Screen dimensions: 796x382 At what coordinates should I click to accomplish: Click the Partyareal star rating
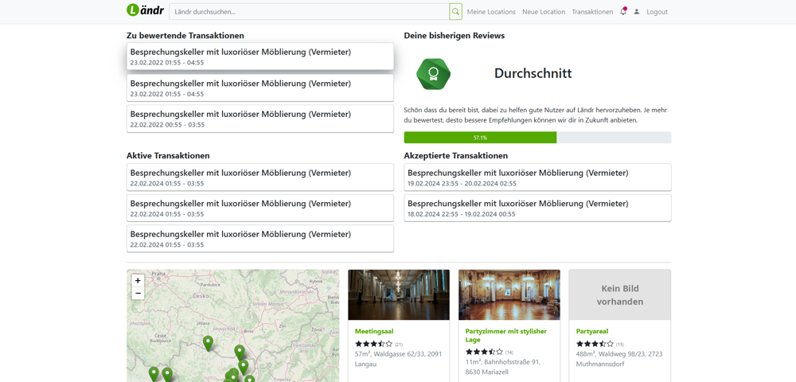pos(595,344)
